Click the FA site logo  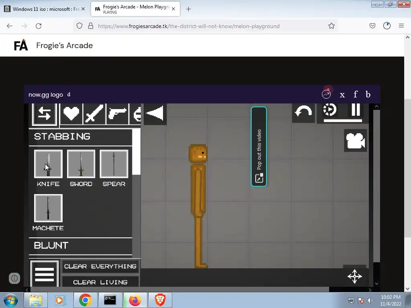[21, 45]
